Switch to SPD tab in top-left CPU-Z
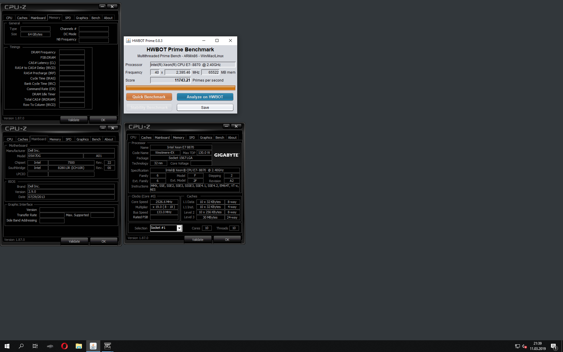 68,18
